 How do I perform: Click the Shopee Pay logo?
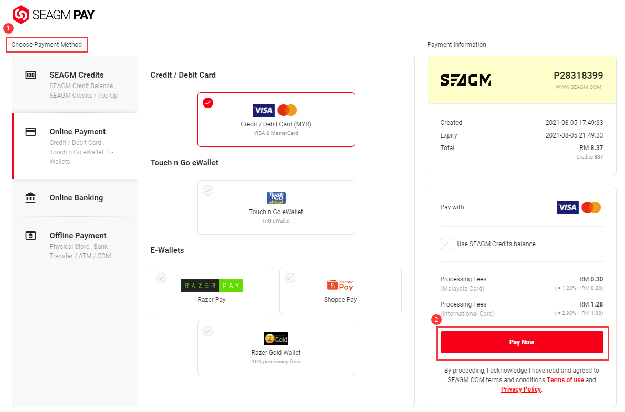[x=340, y=286]
